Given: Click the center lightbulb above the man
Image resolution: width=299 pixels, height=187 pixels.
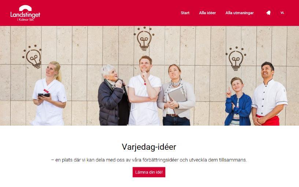Looking at the screenshot, I should 144,39.
